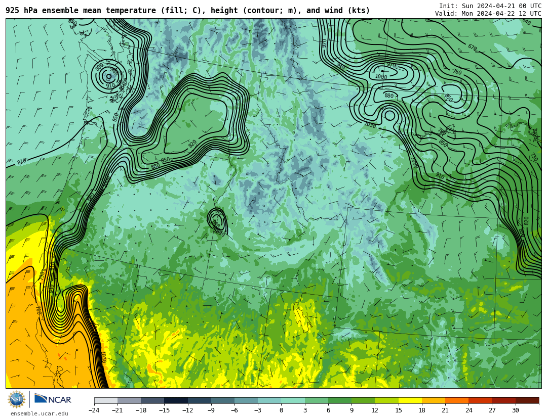Screen dimensions: 547x420
Task: Click the colorbar swatch between -12 and -9
Action: click(x=200, y=400)
